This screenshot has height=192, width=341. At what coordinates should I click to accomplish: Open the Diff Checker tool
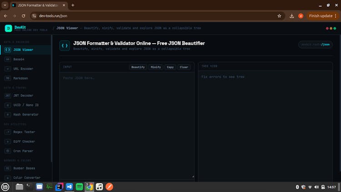23,141
